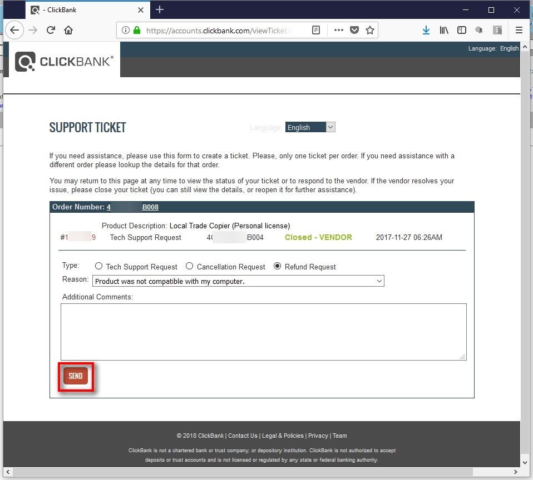Go back to the previous page

click(x=14, y=30)
